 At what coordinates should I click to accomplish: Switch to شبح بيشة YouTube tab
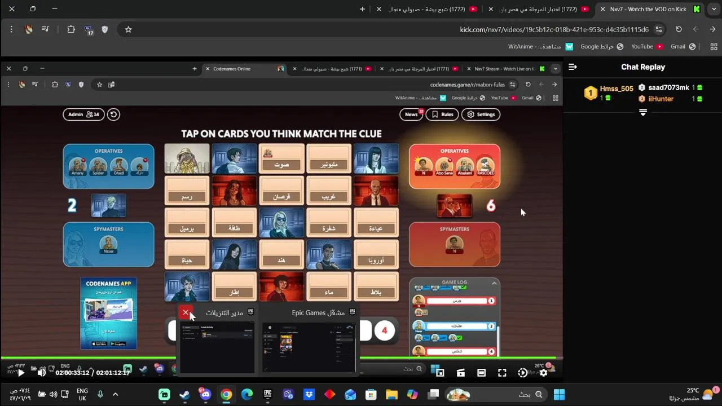428,9
